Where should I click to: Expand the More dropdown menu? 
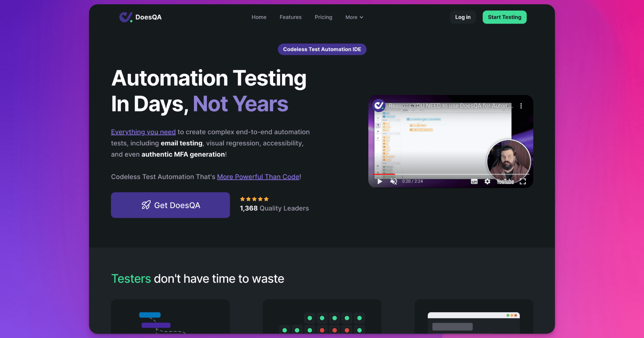pos(354,17)
